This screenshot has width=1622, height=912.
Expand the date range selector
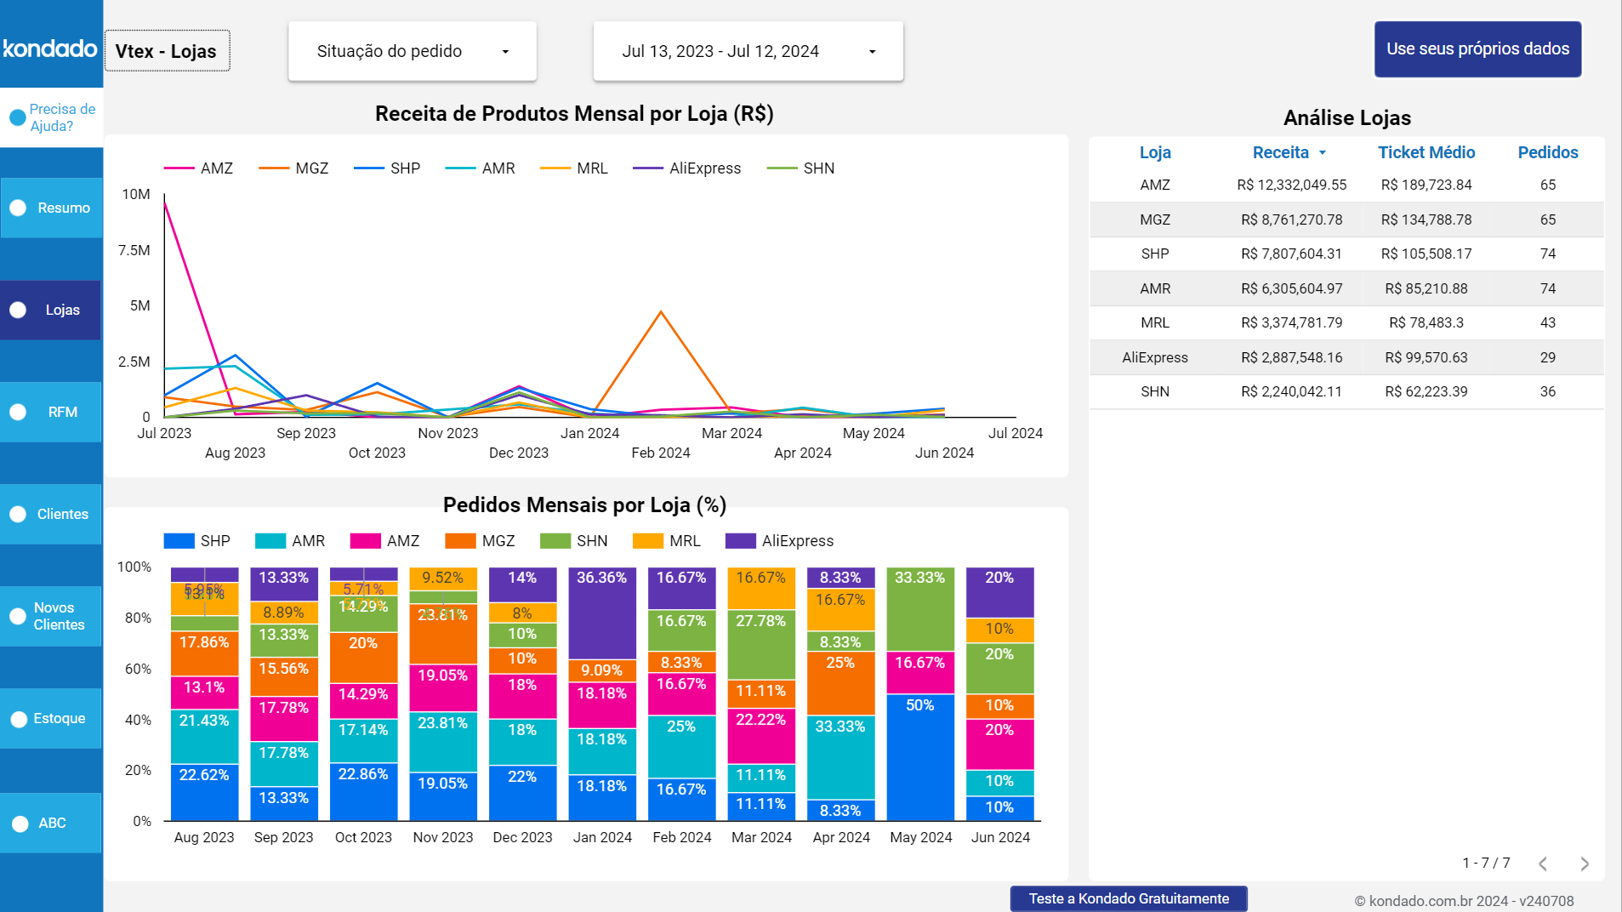(x=747, y=51)
